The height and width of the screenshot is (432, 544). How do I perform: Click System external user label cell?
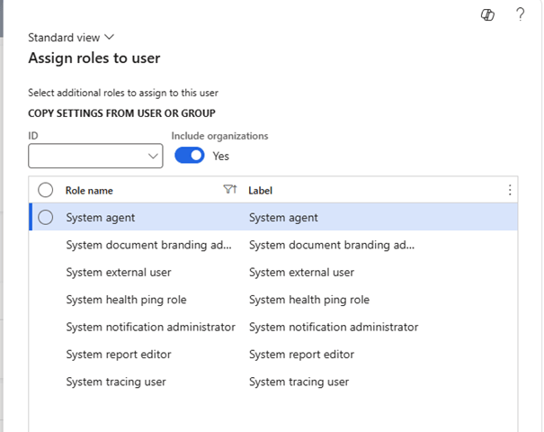tap(301, 273)
